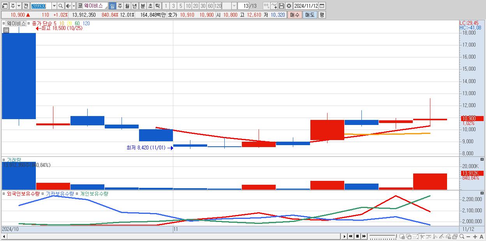This screenshot has width=486, height=241.
Task: Expand custom interval dropdown arrow
Action: (234, 6)
